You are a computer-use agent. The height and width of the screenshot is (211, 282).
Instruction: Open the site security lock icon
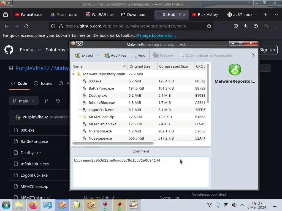[61, 26]
